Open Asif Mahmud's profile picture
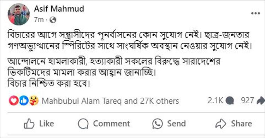The image size is (265, 138). (19, 15)
